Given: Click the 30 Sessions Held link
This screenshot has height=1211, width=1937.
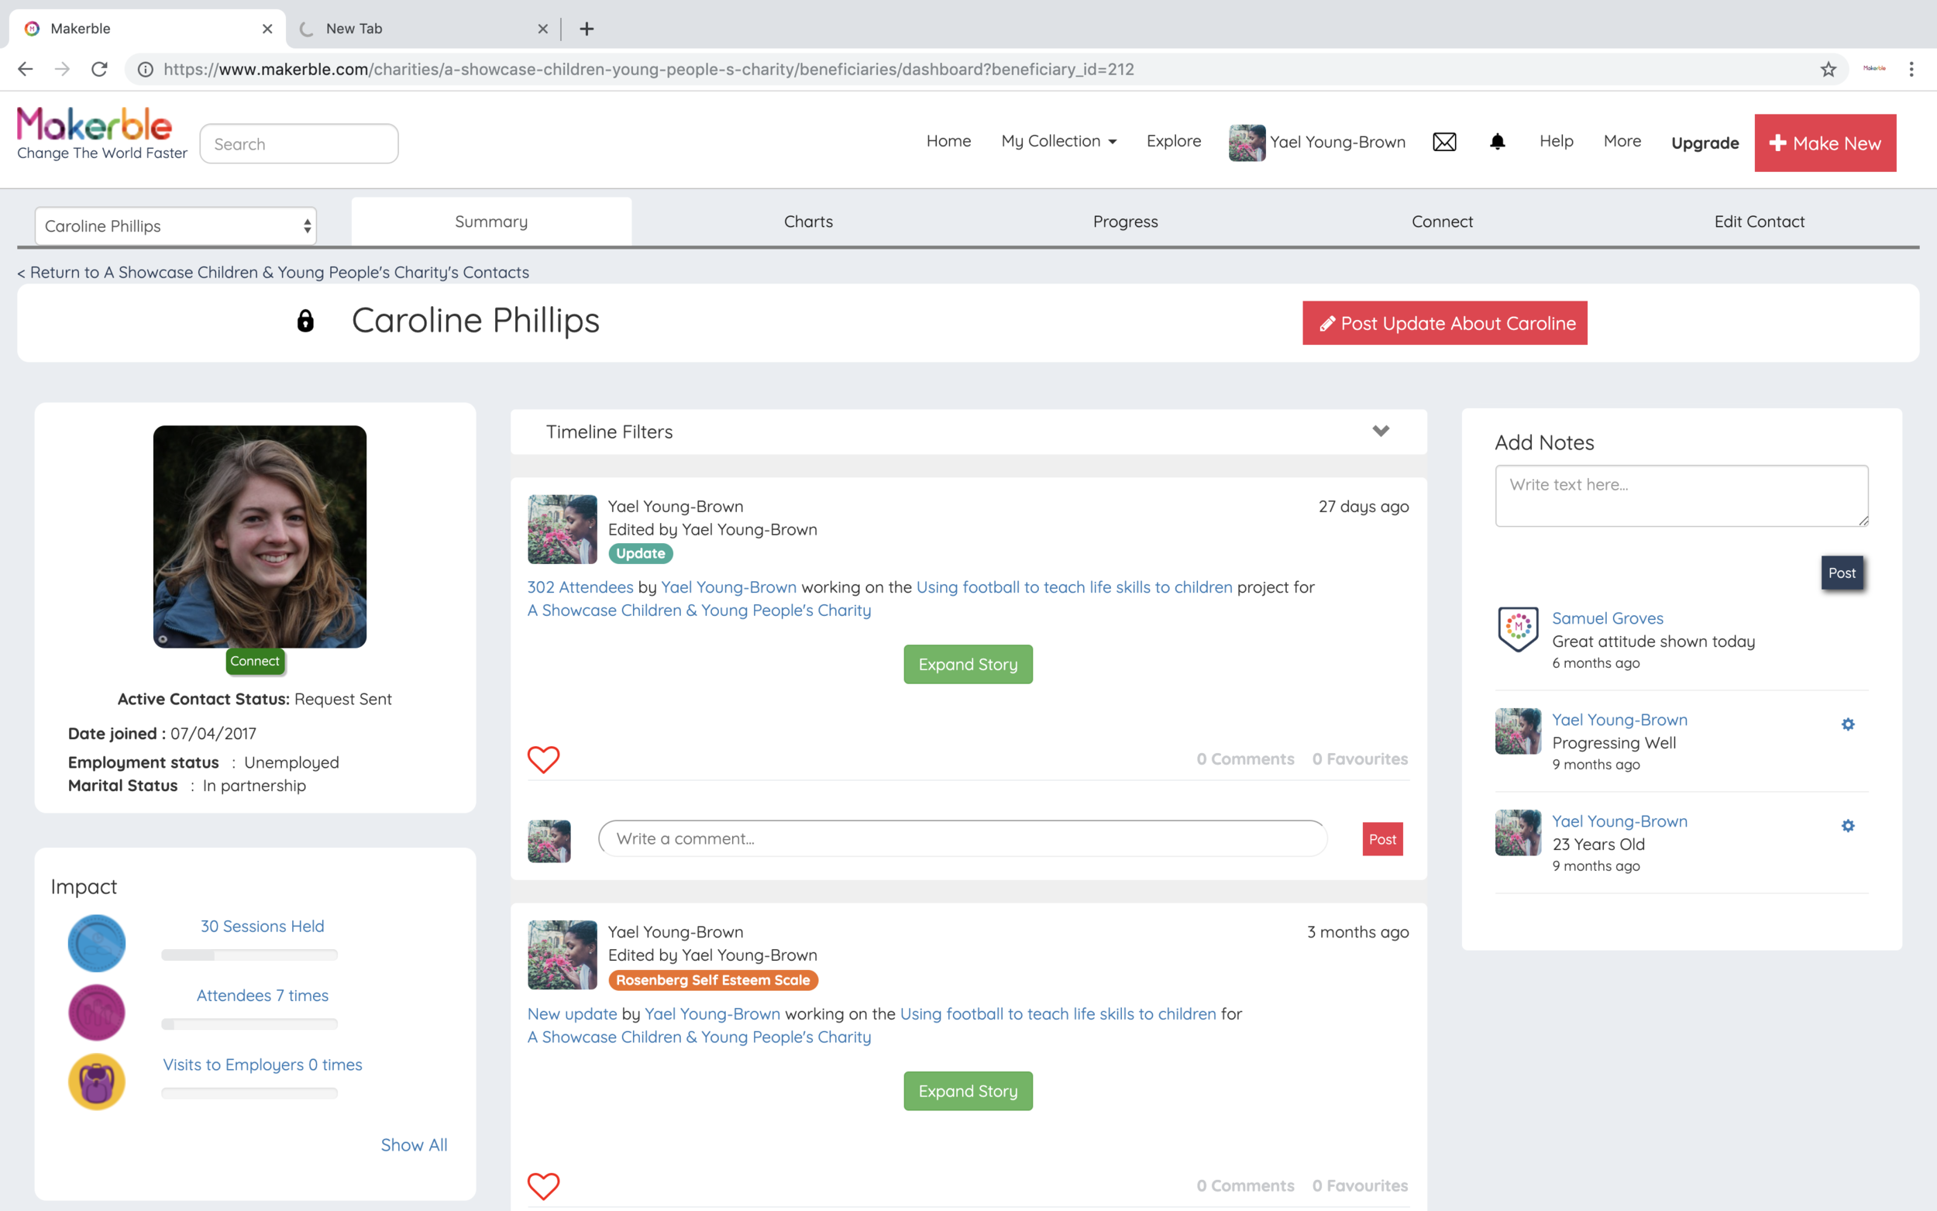Looking at the screenshot, I should coord(262,926).
